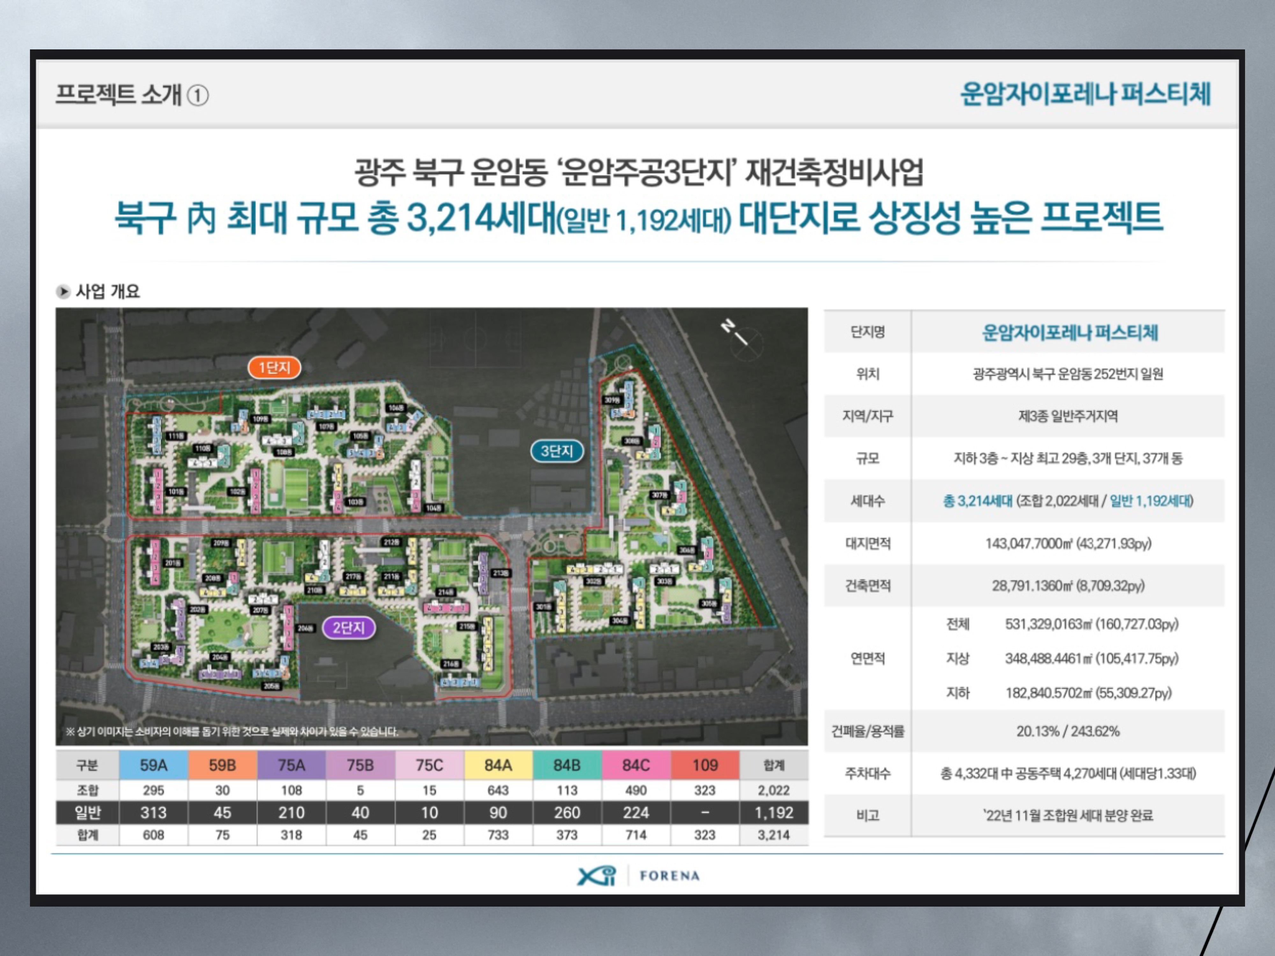Click the 84B green column header
Screen dimensions: 1275x956
pyautogui.click(x=567, y=765)
